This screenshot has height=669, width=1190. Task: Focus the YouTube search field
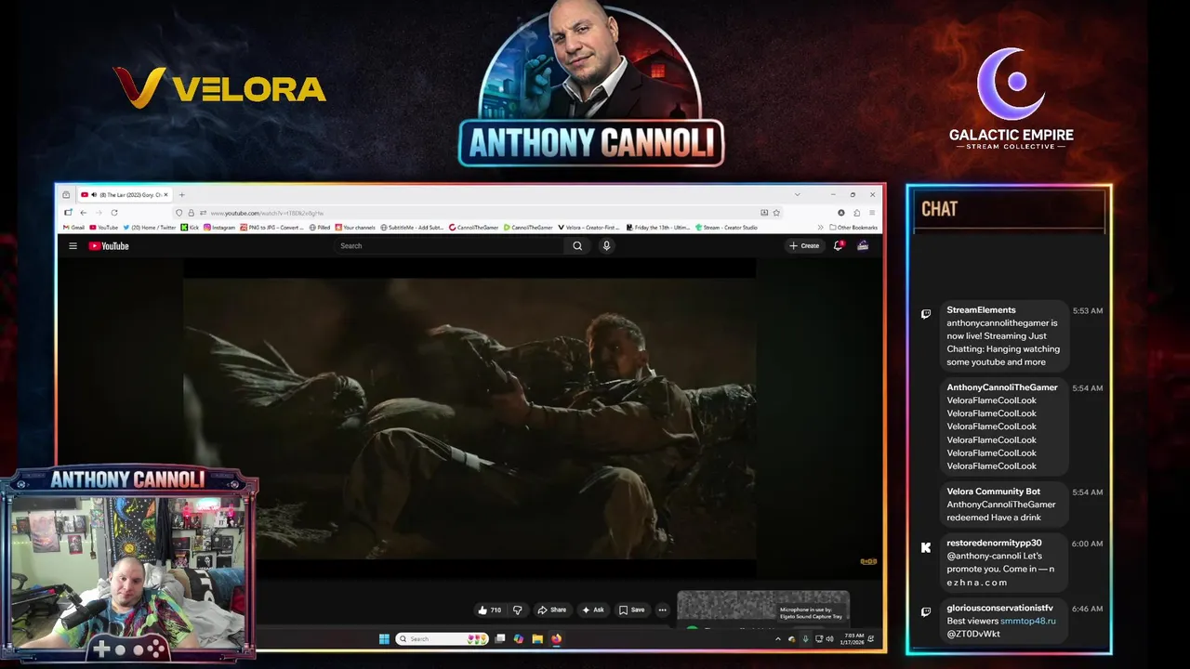coord(449,246)
